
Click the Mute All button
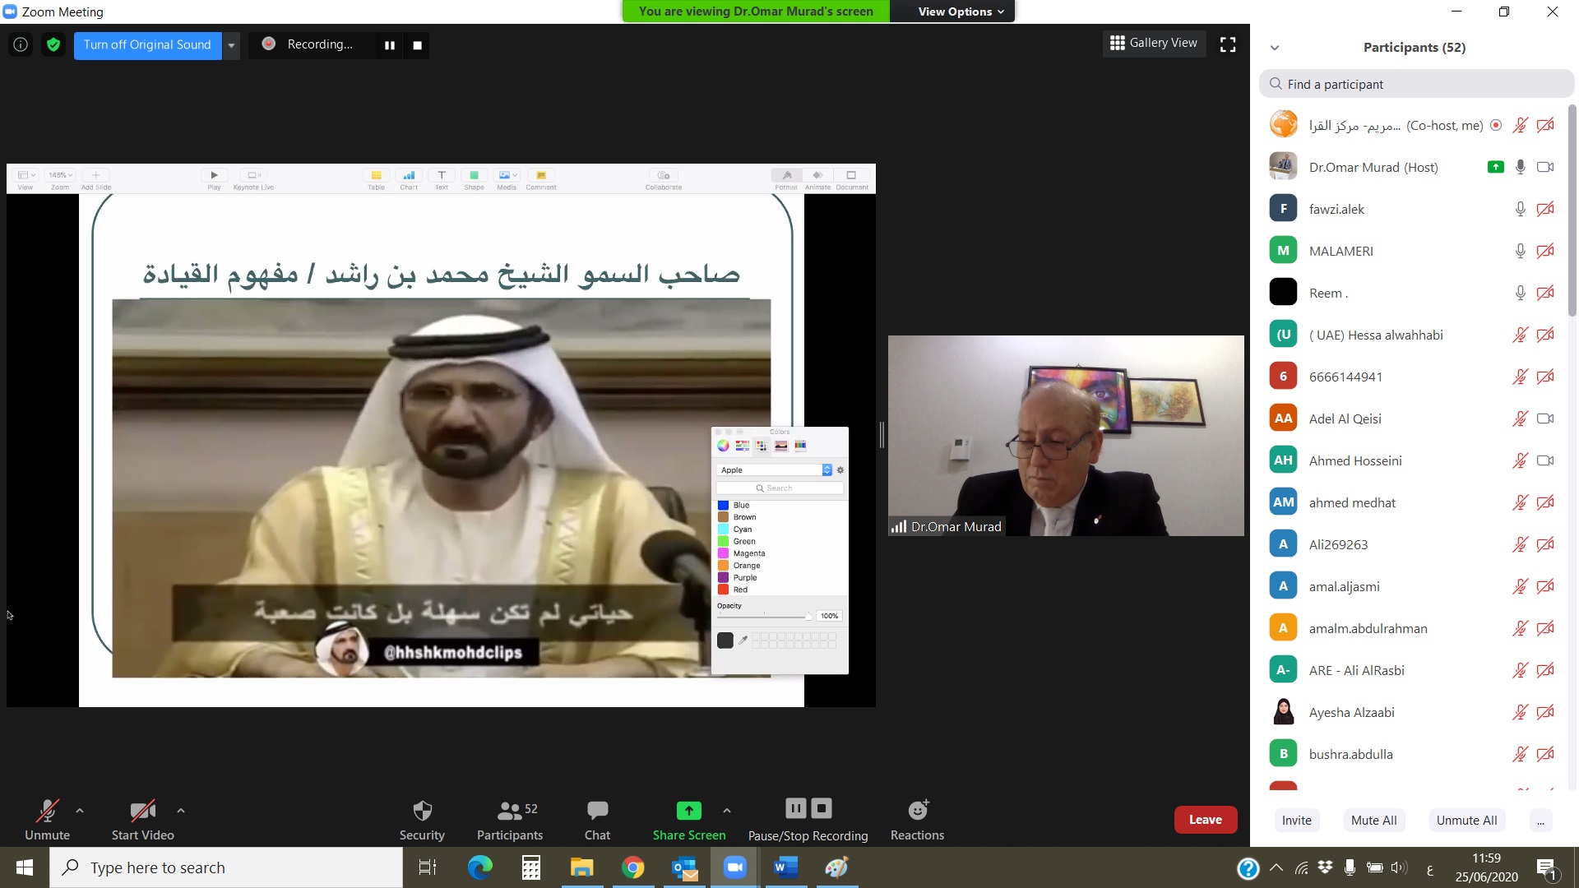[x=1373, y=820]
